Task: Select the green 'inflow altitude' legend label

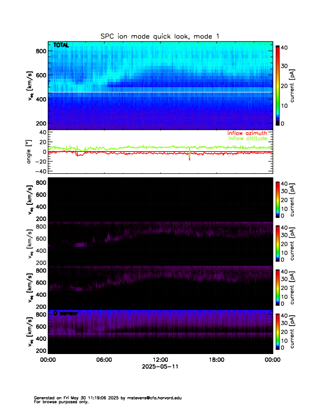Action: click(x=248, y=139)
